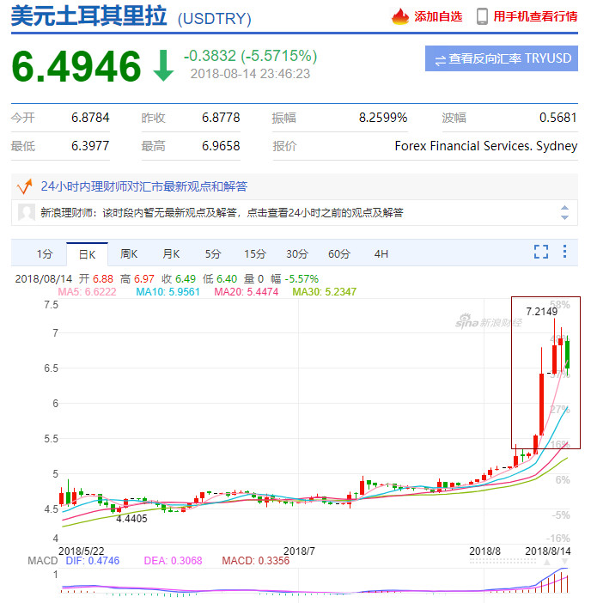Show the 月K monthly candlestick chart

pyautogui.click(x=171, y=253)
